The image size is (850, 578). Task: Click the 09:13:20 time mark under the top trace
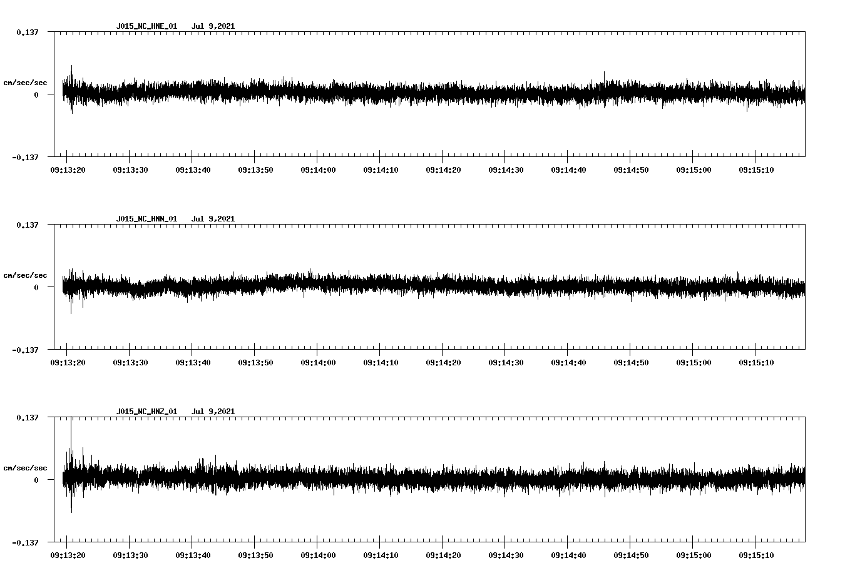click(x=67, y=168)
